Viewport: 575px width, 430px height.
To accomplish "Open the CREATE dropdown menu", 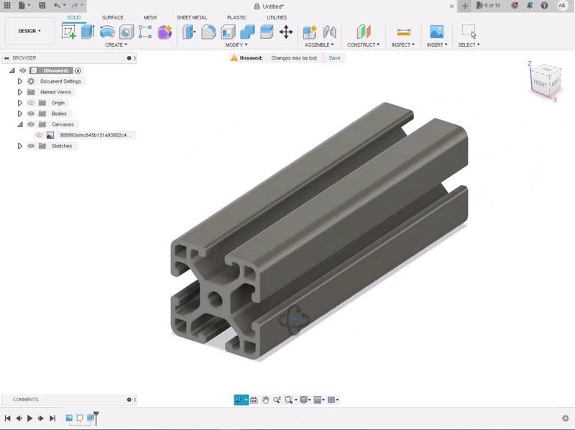I will tap(115, 45).
